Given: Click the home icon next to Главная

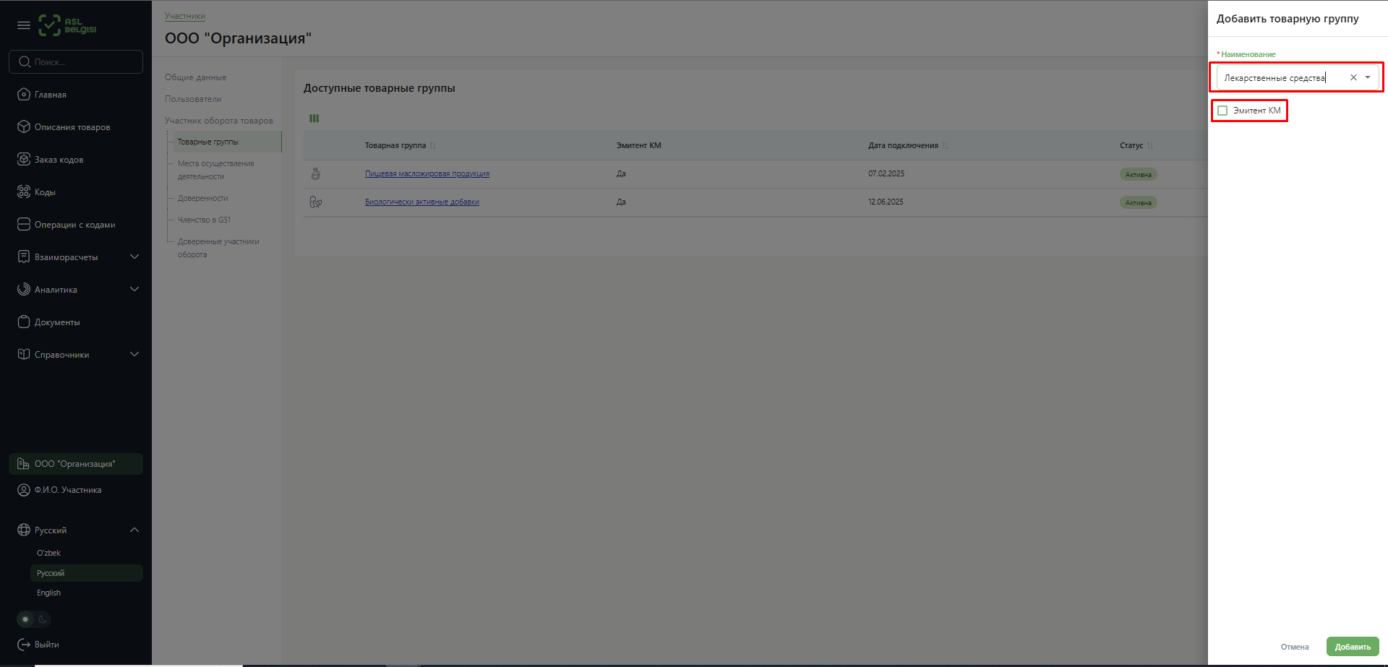Looking at the screenshot, I should (24, 95).
